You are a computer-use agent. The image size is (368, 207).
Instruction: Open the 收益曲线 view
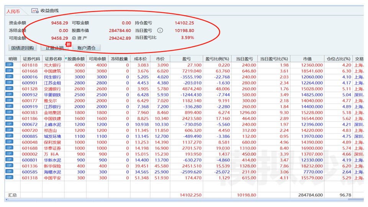pyautogui.click(x=49, y=11)
